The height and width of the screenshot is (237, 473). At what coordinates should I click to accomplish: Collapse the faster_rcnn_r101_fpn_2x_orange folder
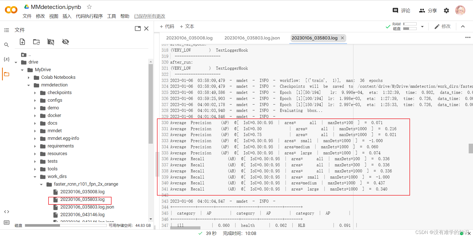pyautogui.click(x=41, y=184)
